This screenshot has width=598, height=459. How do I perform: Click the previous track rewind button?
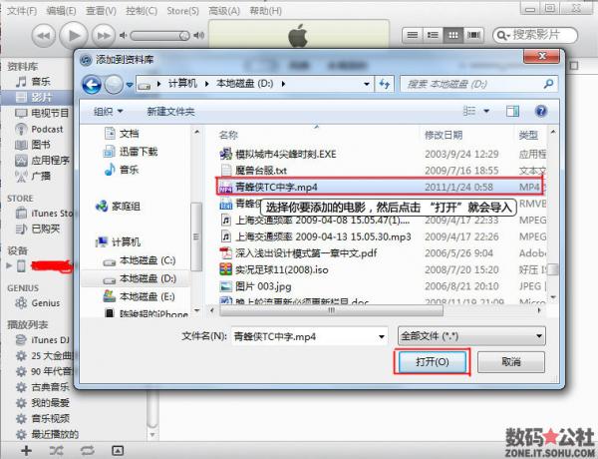(44, 36)
